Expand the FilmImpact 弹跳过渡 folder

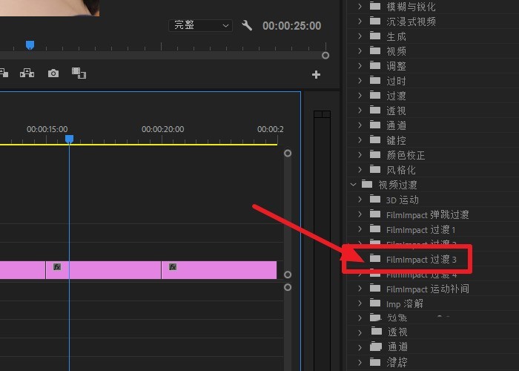pyautogui.click(x=360, y=214)
